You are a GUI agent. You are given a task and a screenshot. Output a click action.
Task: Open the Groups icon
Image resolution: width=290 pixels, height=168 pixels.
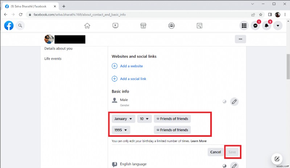point(171,25)
